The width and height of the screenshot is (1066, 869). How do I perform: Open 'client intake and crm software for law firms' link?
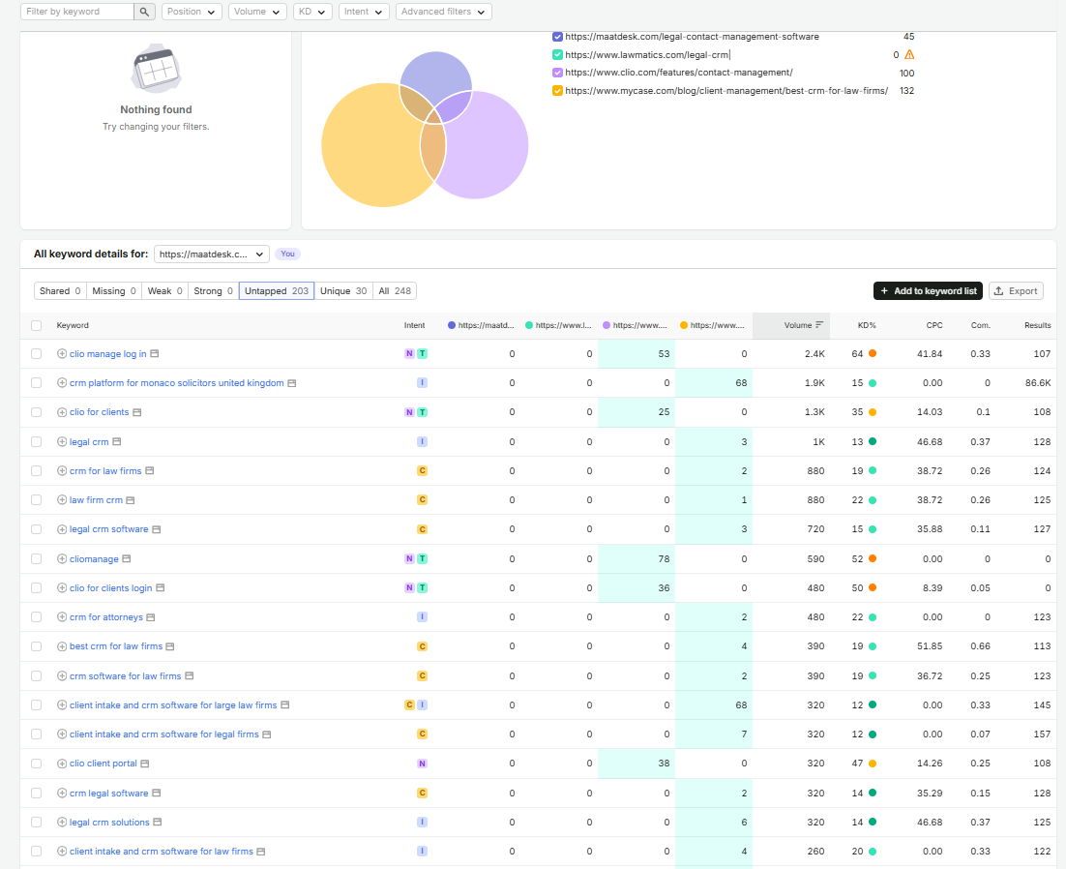162,852
